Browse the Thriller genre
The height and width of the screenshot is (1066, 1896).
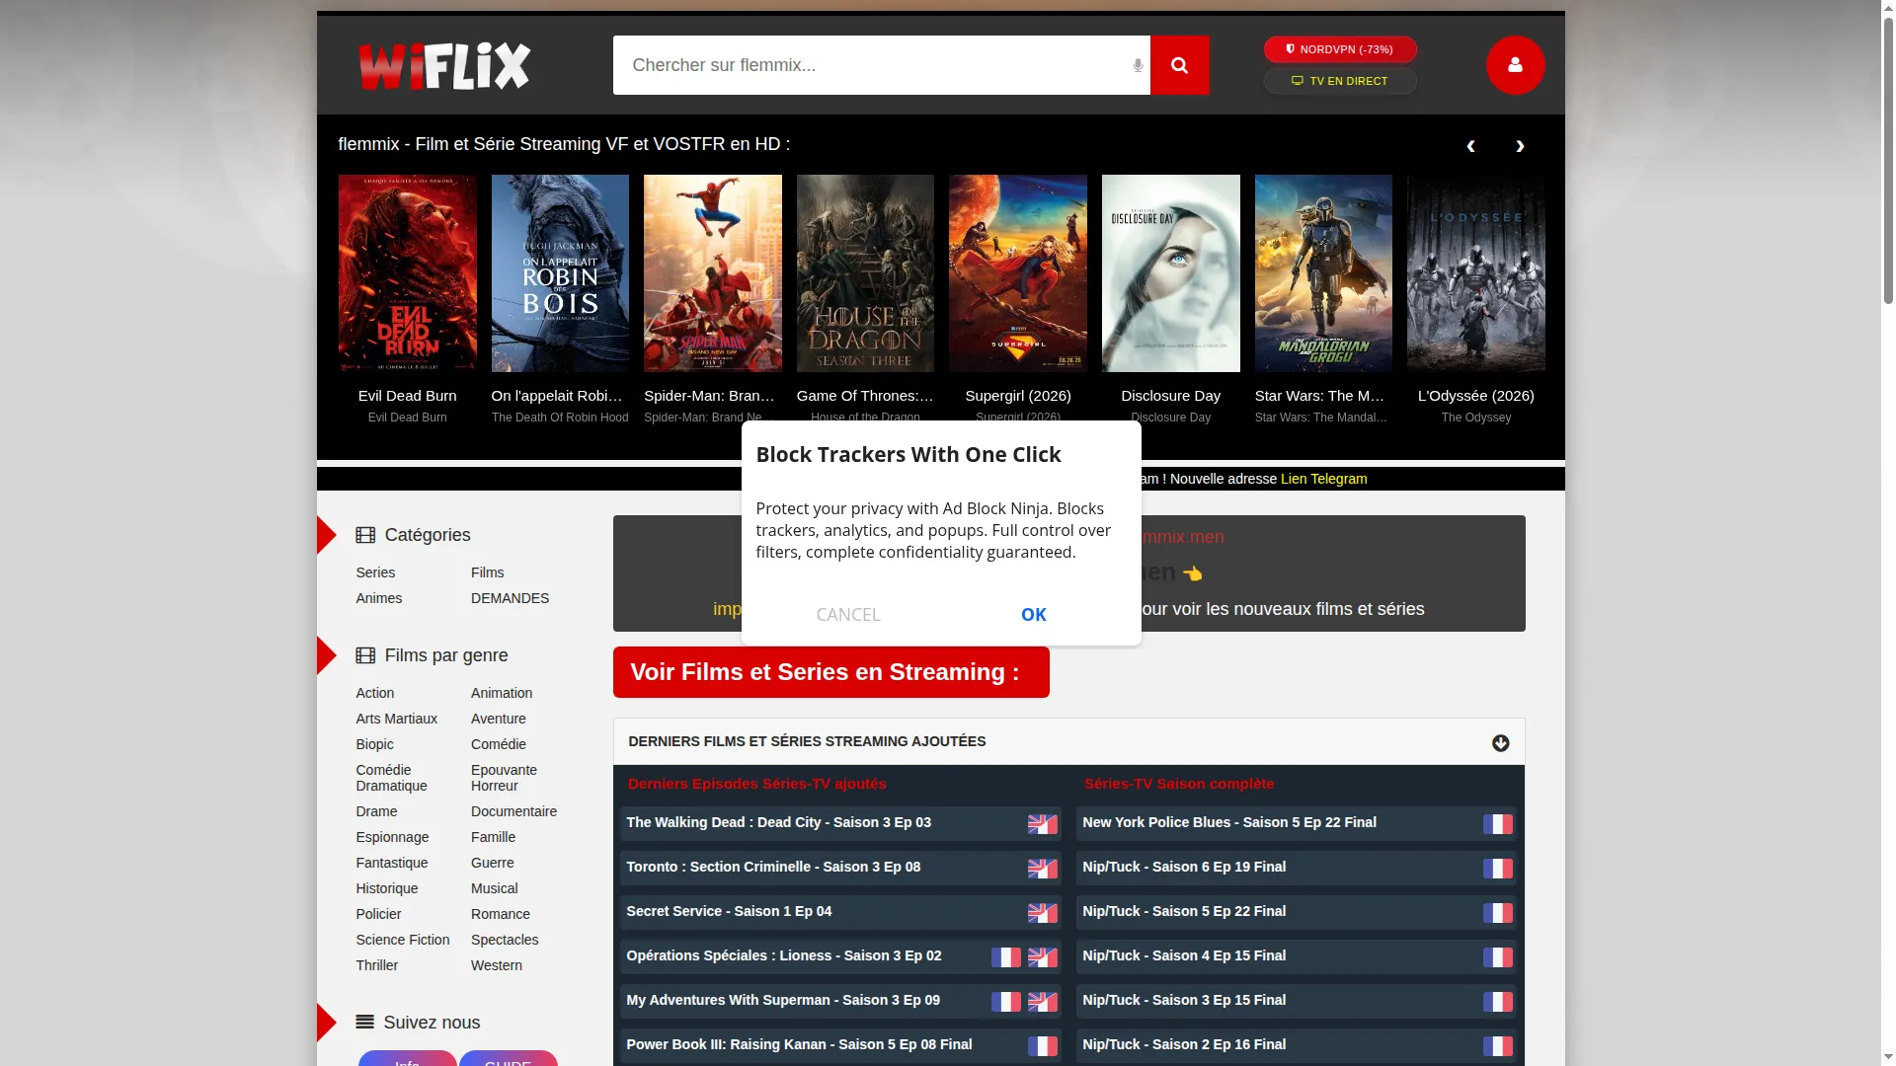(377, 965)
